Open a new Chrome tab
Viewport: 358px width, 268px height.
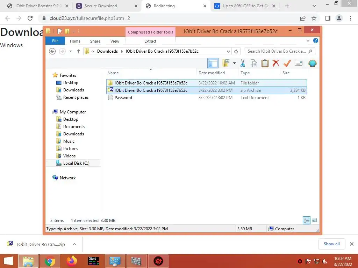(287, 6)
